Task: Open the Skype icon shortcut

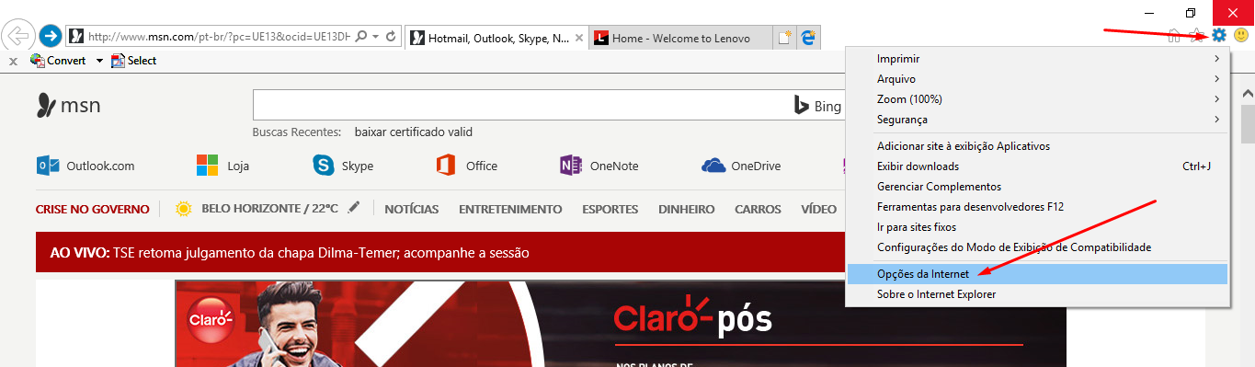Action: (323, 166)
